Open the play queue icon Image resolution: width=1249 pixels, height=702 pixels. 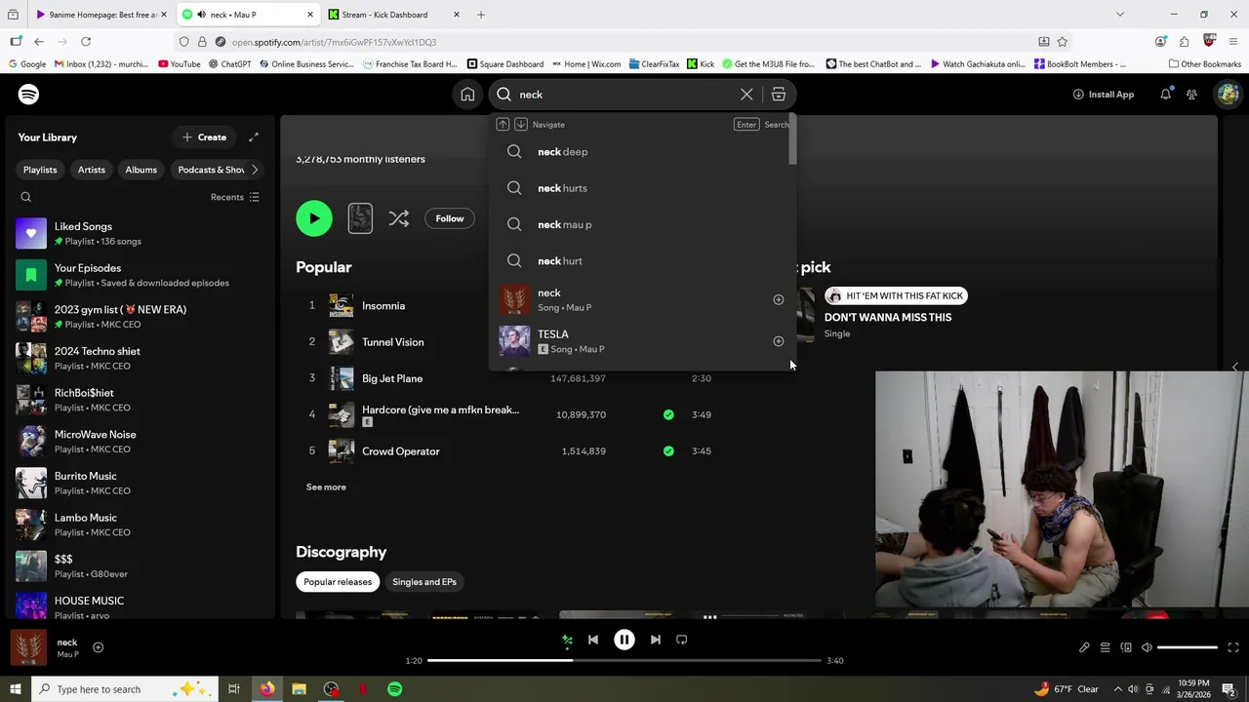coord(1105,647)
